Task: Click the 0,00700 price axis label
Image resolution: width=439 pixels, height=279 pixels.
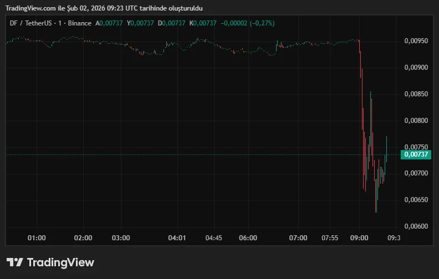Action: pos(416,174)
